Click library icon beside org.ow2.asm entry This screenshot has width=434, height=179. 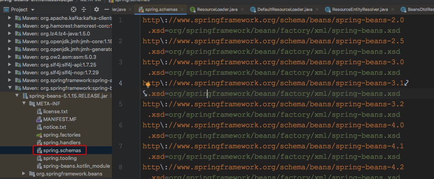point(18,57)
